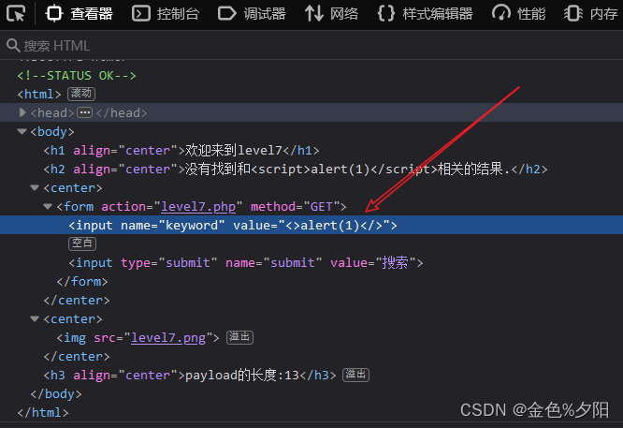Click the Console tab icon

pyautogui.click(x=141, y=13)
